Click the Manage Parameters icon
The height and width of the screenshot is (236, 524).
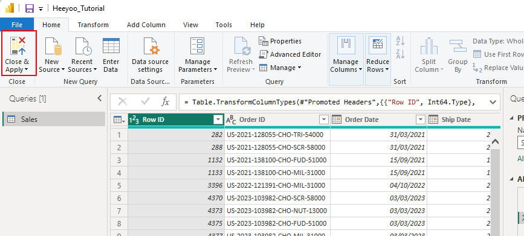[x=197, y=46]
